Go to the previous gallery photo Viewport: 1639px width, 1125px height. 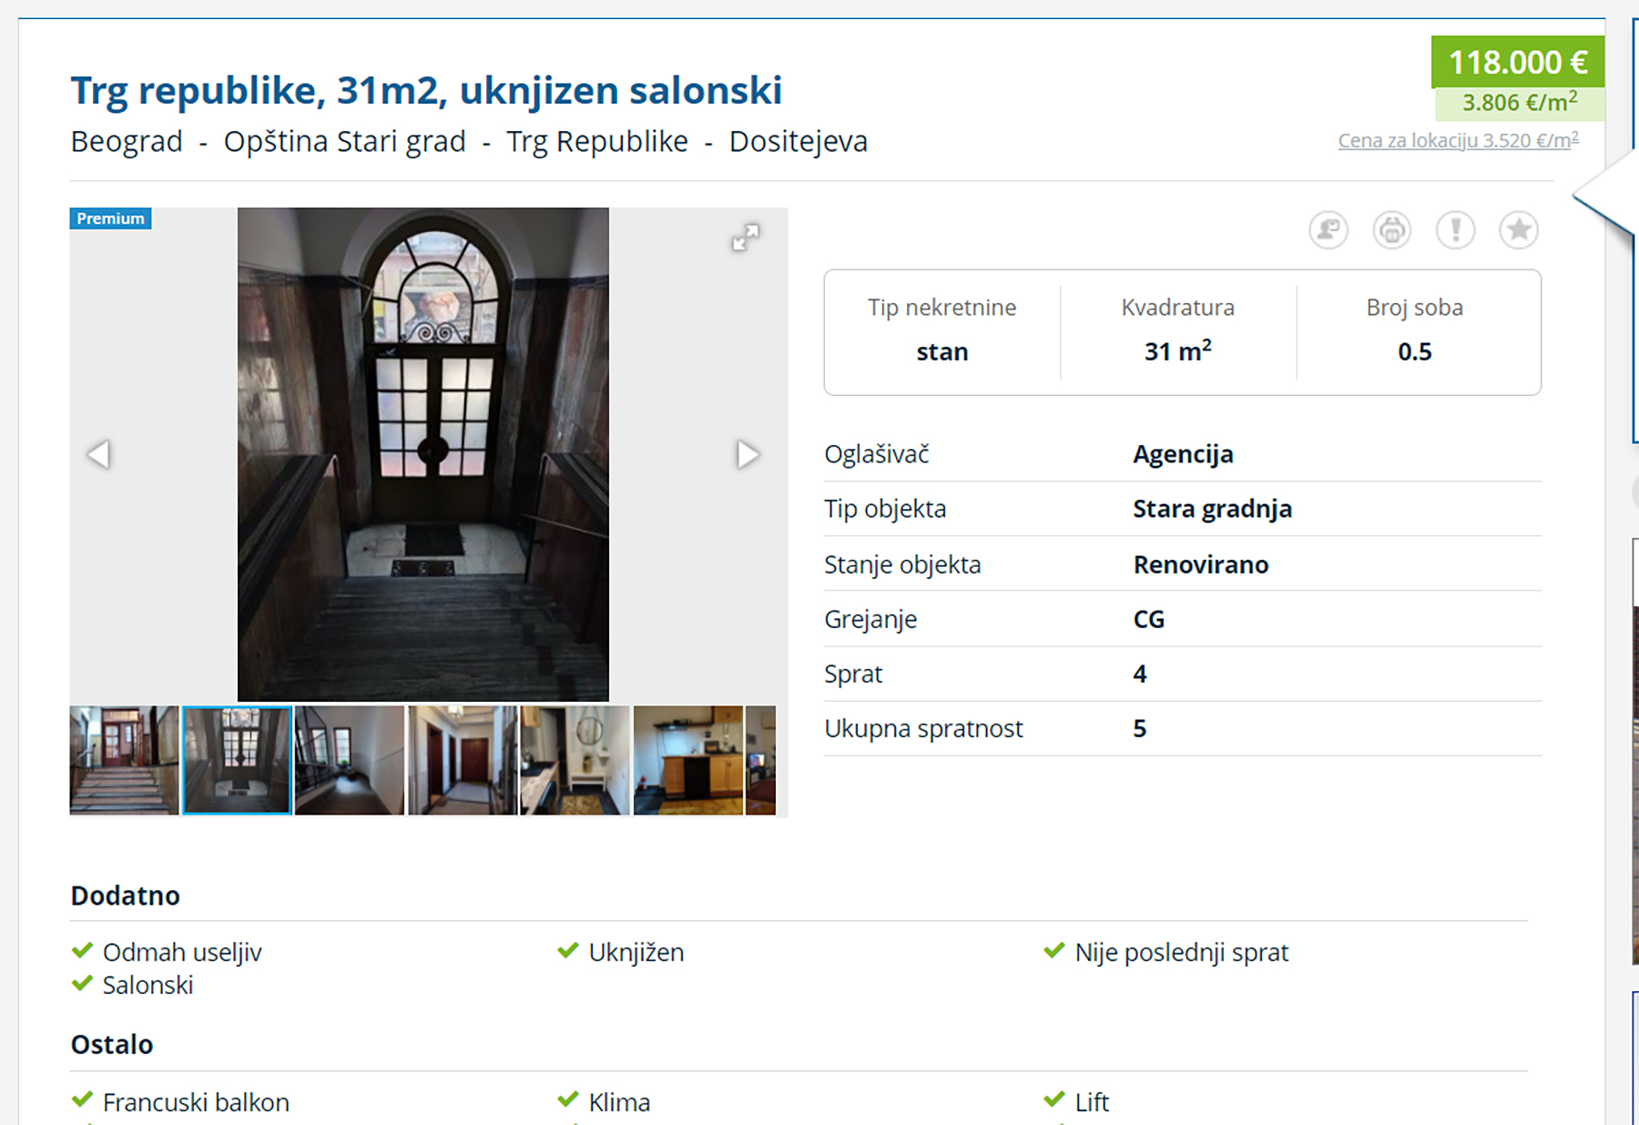coord(98,454)
